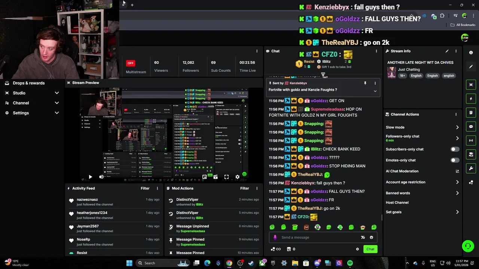Open Stream info three-dot menu
The image size is (479, 269).
456,51
